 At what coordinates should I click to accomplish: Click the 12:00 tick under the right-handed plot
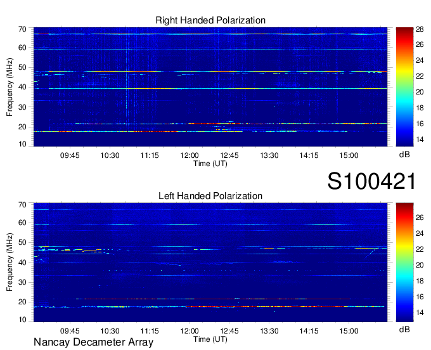[190, 155]
